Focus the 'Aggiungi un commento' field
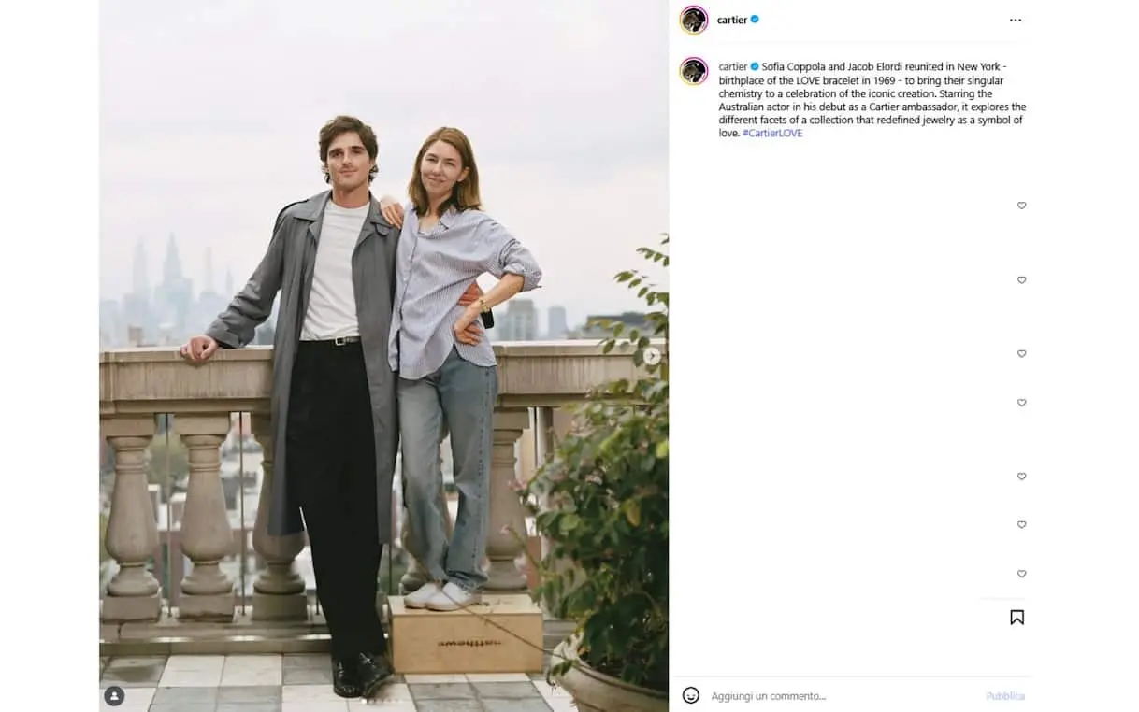 842,696
